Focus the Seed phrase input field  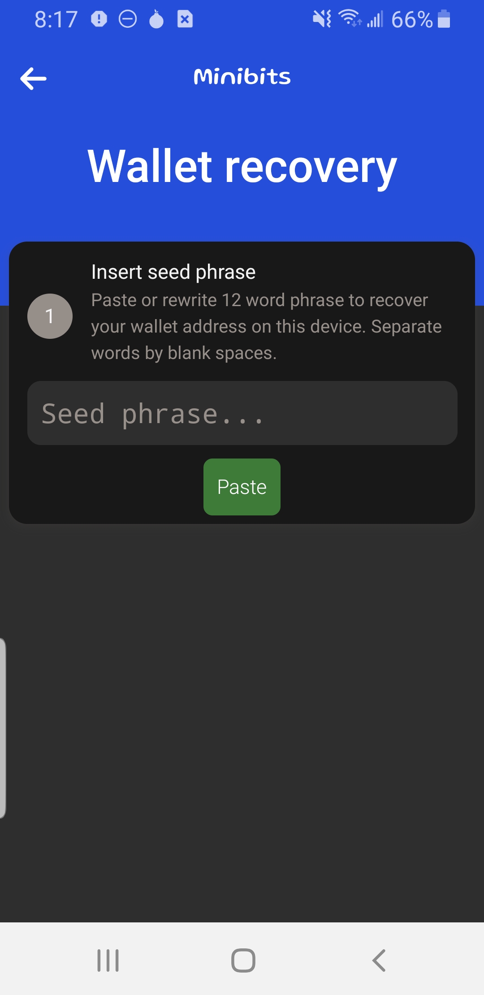point(242,413)
